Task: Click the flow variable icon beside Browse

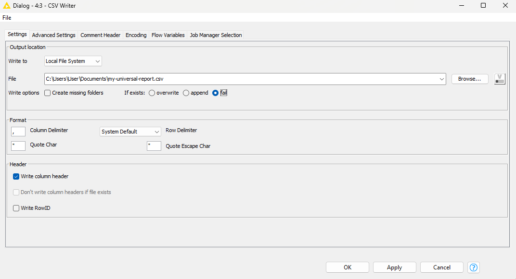Action: 500,79
